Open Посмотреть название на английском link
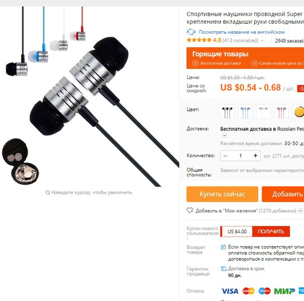Screen dimensions: 304x301 point(242,32)
